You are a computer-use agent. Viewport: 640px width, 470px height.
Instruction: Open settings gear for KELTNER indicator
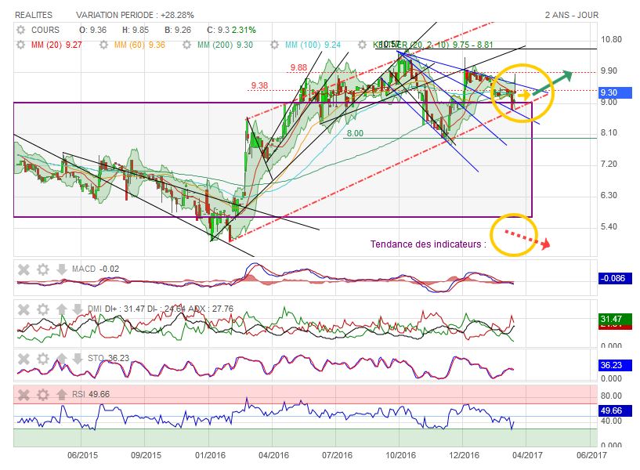362,45
